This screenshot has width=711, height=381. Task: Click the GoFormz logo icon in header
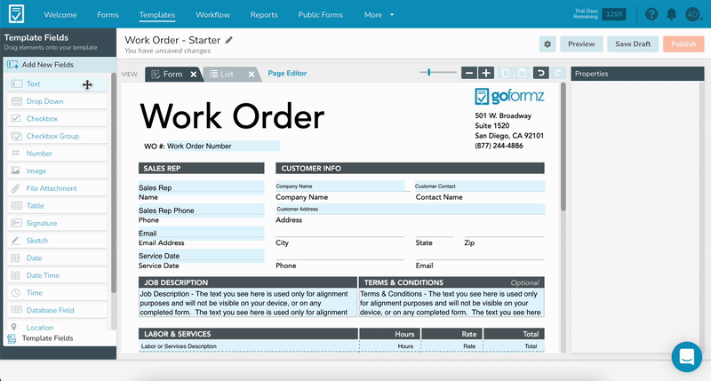click(16, 14)
